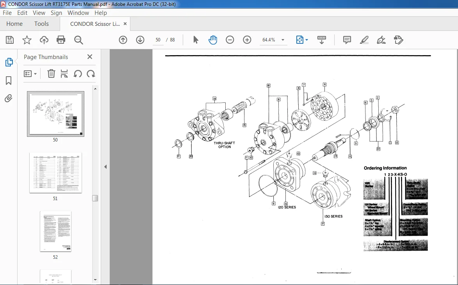This screenshot has height=285, width=458.
Task: Click the page break insert icon in thumbnails panel
Action: pos(64,74)
